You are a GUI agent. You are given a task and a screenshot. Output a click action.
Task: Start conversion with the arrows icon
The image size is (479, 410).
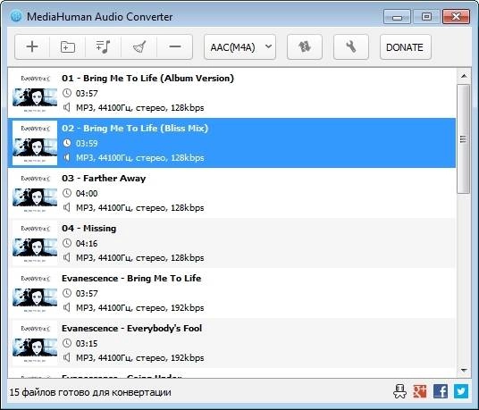pyautogui.click(x=305, y=47)
